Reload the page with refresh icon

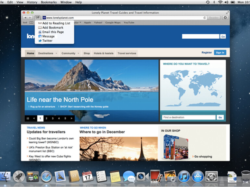point(205,18)
